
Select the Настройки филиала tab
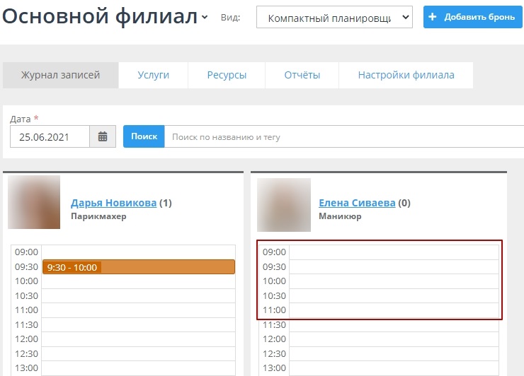coord(406,75)
